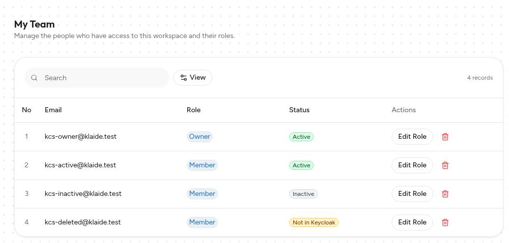Click the 4 records count label

[x=480, y=78]
